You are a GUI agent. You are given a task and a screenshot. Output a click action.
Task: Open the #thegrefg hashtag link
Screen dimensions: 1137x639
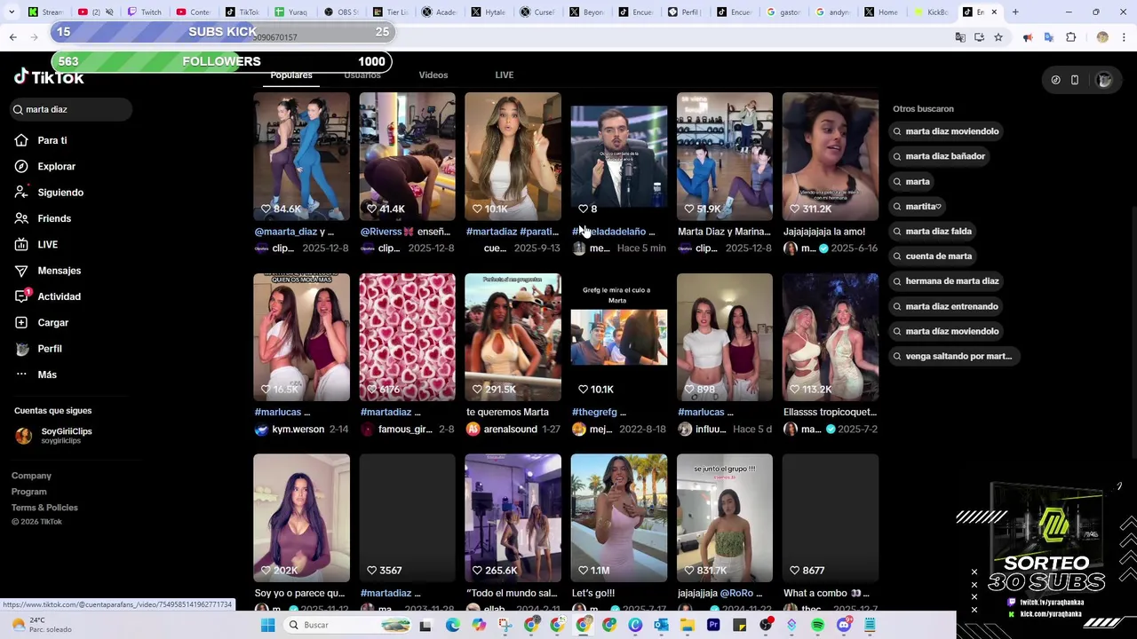coord(594,412)
